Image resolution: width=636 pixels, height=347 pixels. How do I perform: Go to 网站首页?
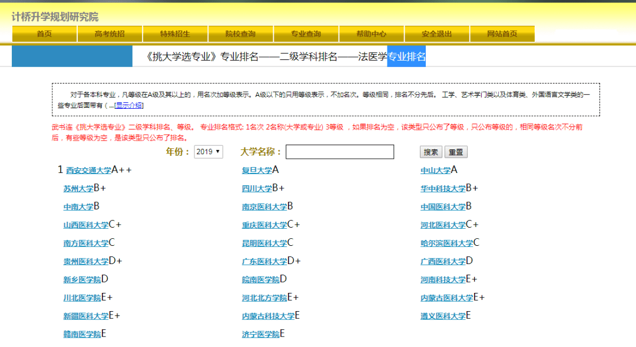click(502, 34)
